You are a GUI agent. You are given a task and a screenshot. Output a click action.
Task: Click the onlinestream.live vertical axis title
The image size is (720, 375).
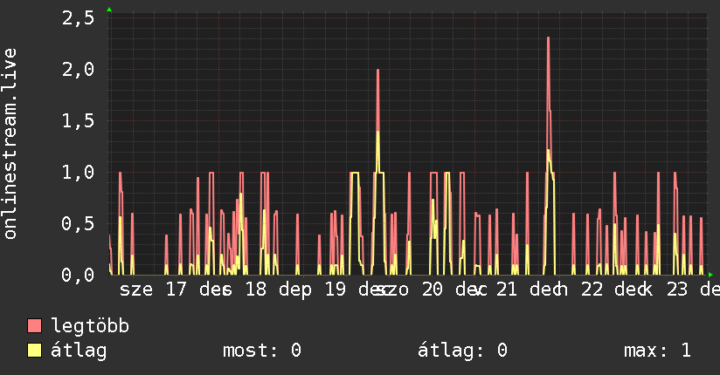10,144
